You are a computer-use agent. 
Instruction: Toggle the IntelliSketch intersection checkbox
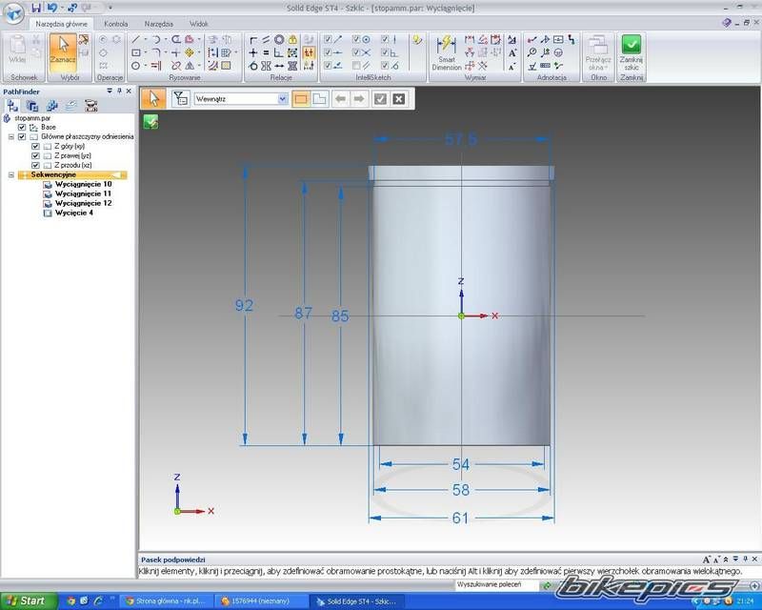[356, 52]
